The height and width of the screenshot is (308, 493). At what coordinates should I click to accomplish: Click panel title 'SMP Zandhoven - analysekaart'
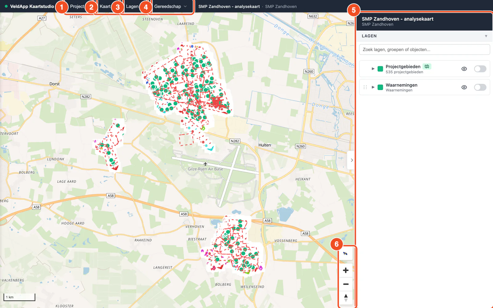397,19
